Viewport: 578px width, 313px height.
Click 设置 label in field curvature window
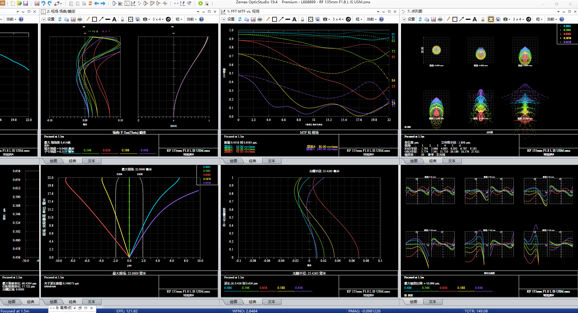click(x=51, y=19)
